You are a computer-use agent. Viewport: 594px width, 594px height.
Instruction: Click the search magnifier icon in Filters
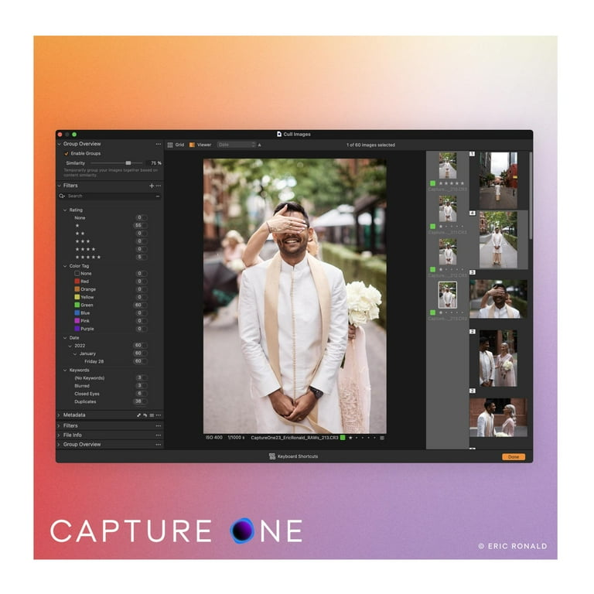point(62,196)
